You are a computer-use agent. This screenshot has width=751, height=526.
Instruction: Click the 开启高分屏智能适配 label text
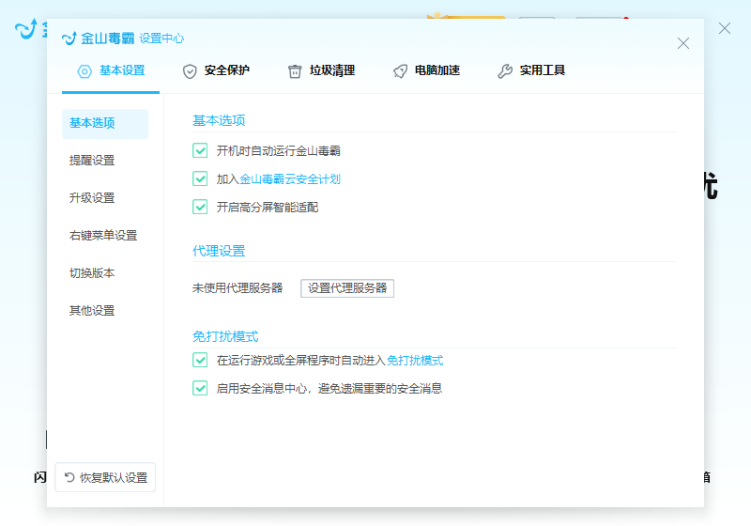pos(268,208)
